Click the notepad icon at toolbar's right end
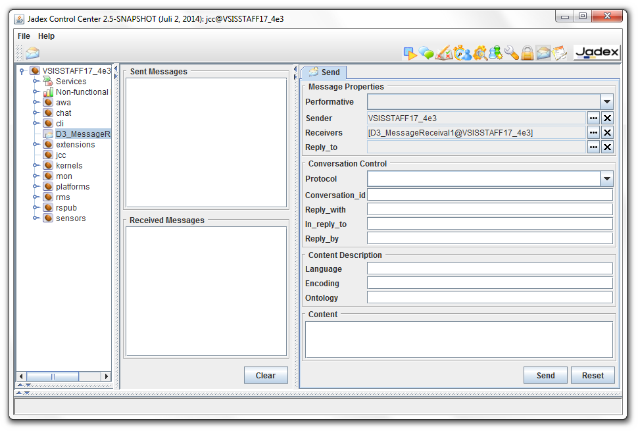Screen dimensions: 638x431 click(x=560, y=53)
